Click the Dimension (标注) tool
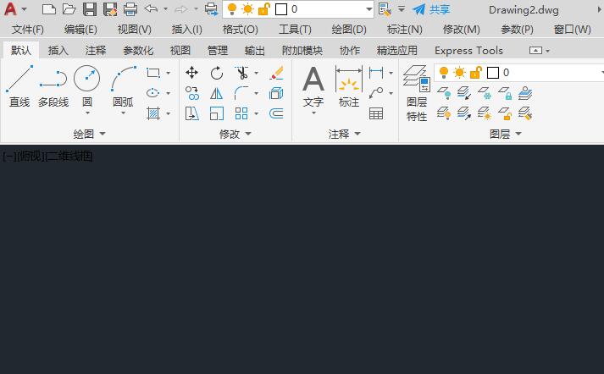Viewport: 604px width, 374px height. (349, 86)
